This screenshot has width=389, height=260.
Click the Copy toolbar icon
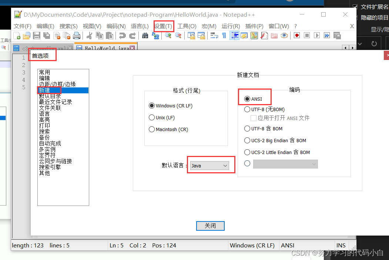[x=100, y=36]
